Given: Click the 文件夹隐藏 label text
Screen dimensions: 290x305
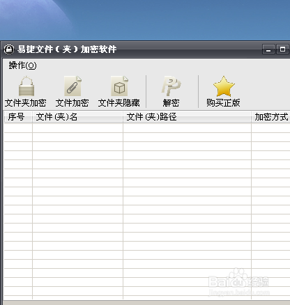Looking at the screenshot, I should pyautogui.click(x=119, y=103).
